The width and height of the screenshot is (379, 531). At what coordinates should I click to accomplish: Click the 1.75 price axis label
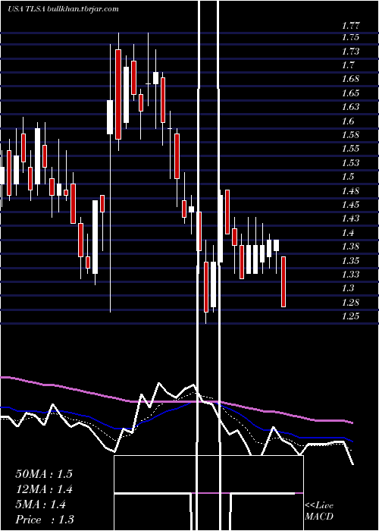[x=350, y=37]
